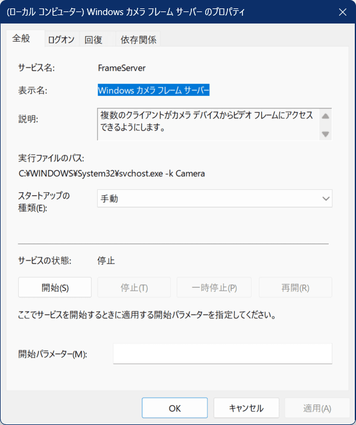Click the FrameServer service name text
356x425 pixels.
point(121,68)
